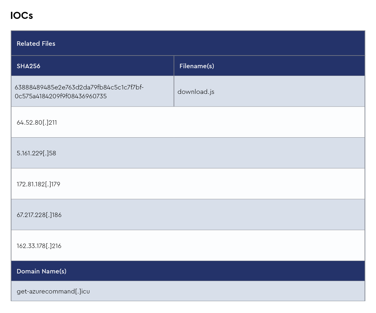
Task: Click the Filename(s) column header
Action: 197,66
